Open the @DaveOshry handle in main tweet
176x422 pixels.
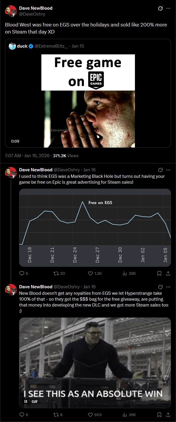(x=32, y=14)
